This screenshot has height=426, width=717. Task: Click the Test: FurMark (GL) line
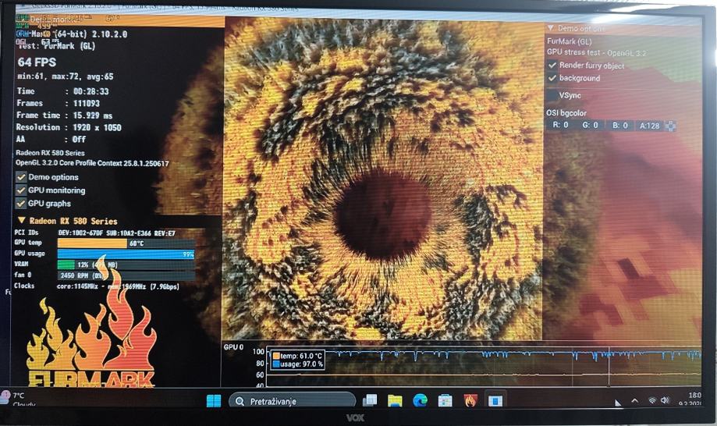[56, 46]
